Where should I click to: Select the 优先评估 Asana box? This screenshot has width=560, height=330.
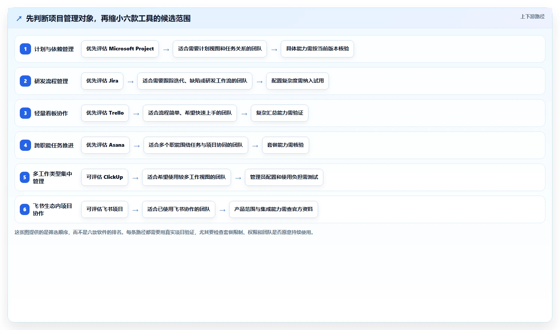pos(105,145)
